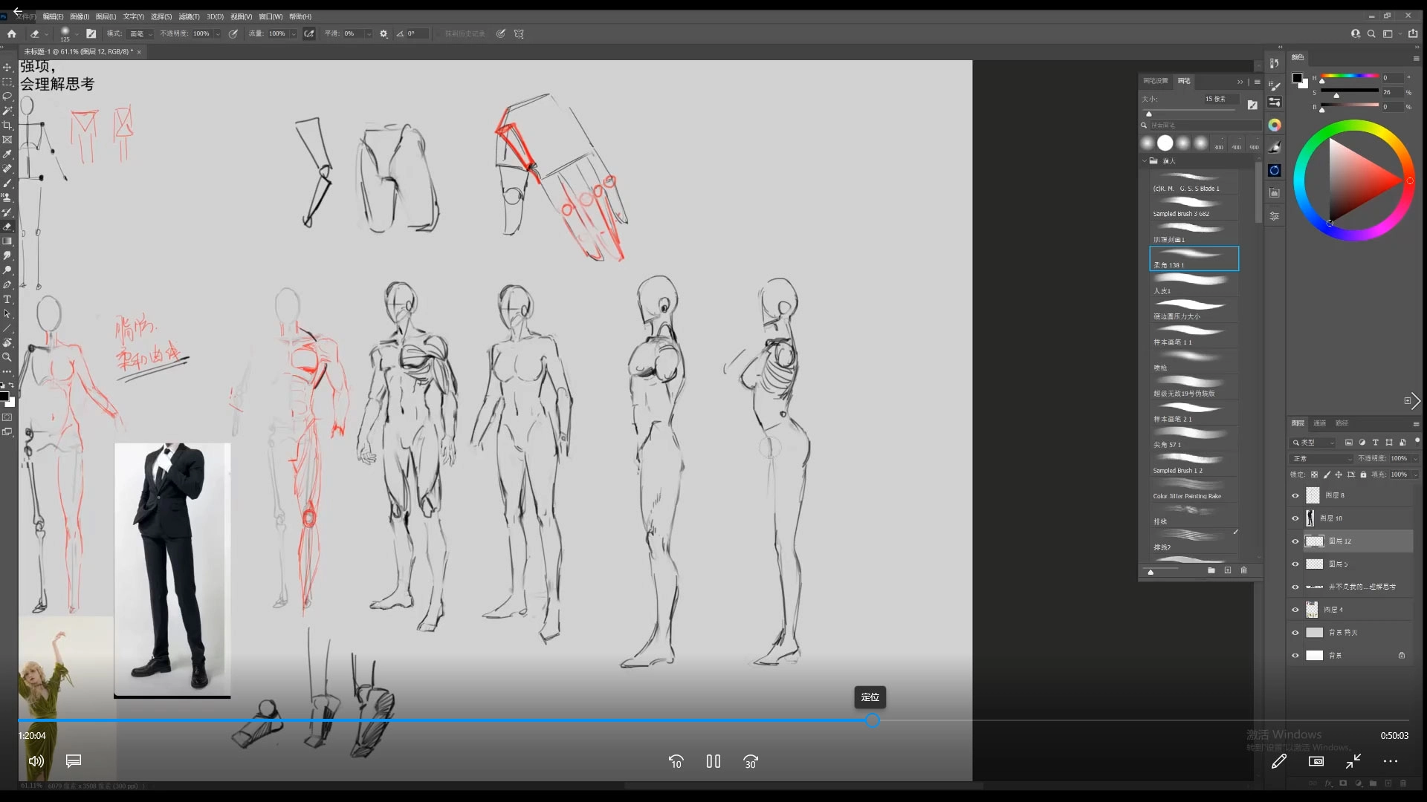This screenshot has width=1427, height=802.
Task: Hide layer 图层 8 with eye icon
Action: [x=1295, y=495]
